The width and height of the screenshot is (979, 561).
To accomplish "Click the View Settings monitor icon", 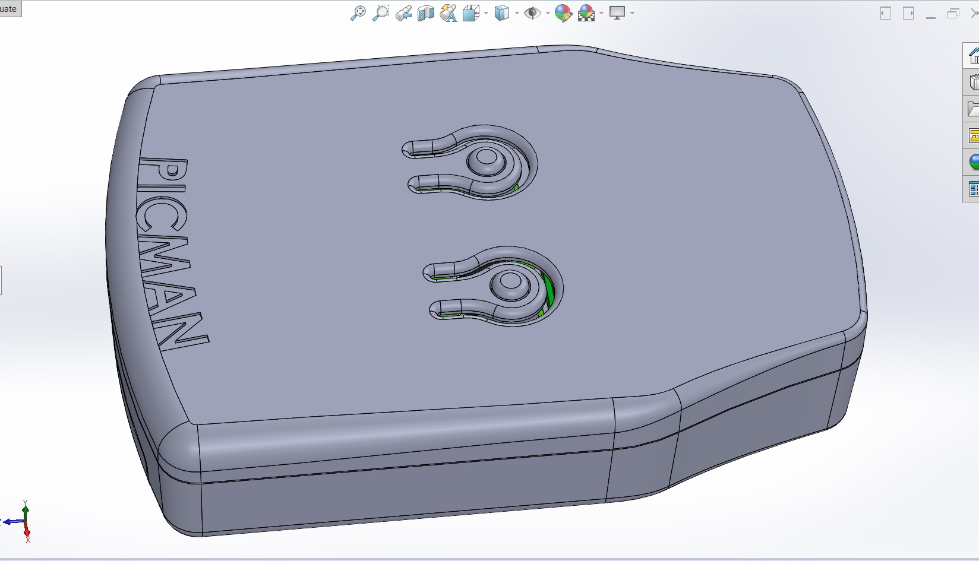I will click(x=618, y=13).
